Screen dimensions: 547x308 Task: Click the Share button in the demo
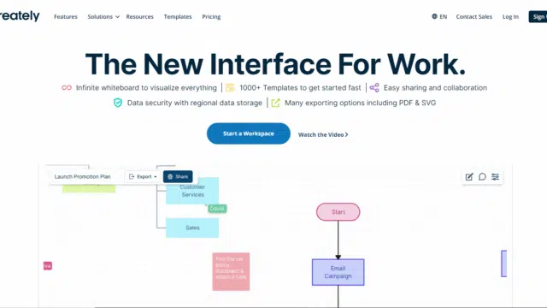click(x=178, y=177)
